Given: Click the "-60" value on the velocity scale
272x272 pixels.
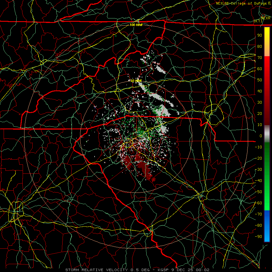Looking at the screenshot, I should click(258, 203).
